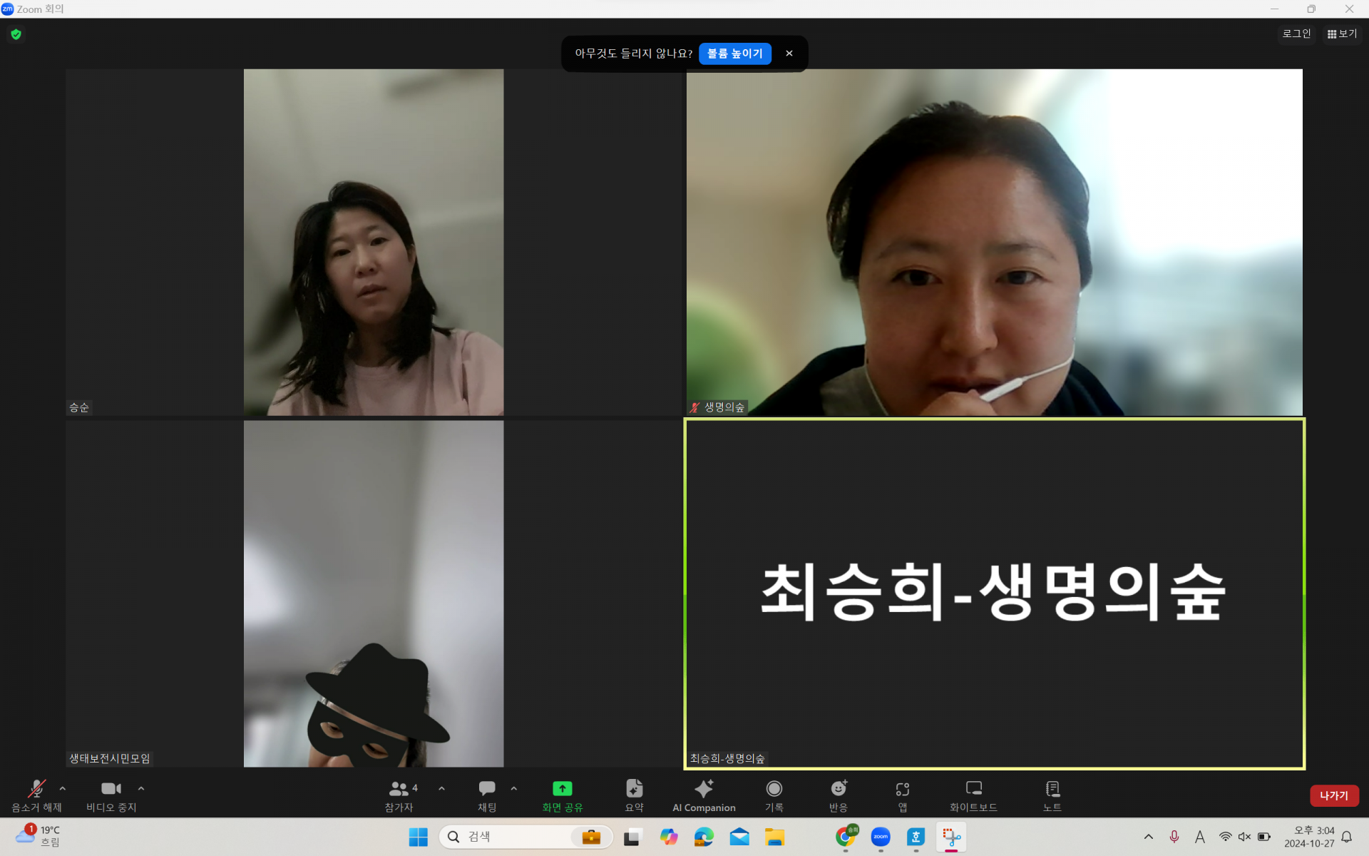Expand the chat options chevron
The width and height of the screenshot is (1369, 856).
[514, 788]
